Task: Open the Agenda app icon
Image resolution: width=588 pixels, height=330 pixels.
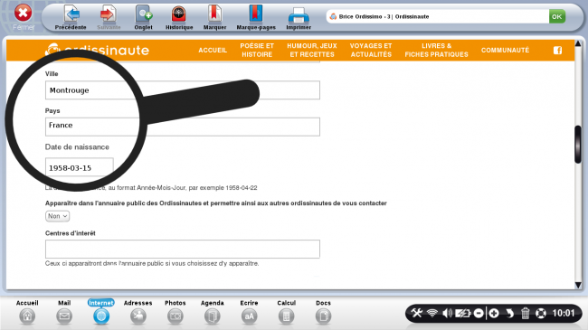Action: click(x=213, y=316)
